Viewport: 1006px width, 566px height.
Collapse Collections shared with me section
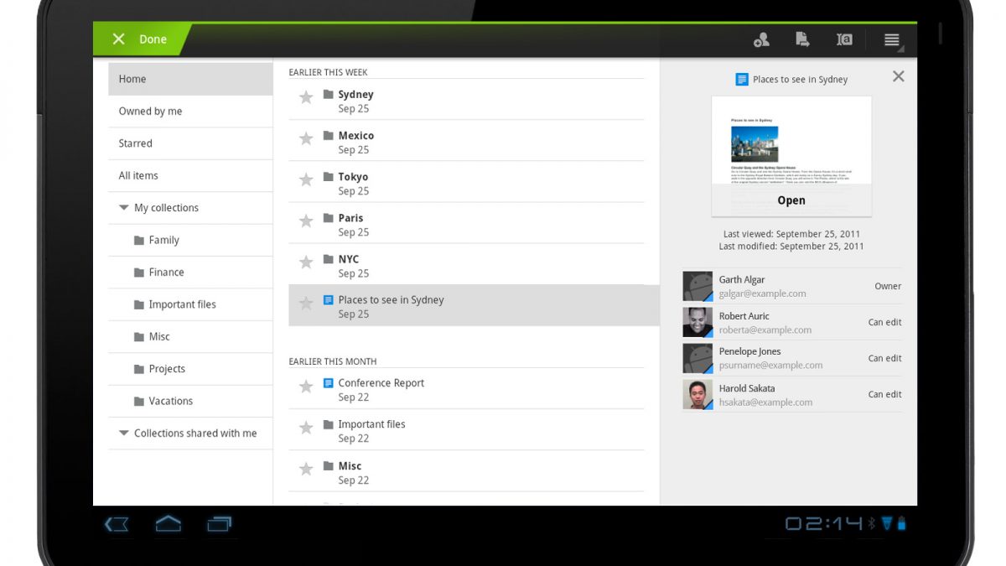click(x=124, y=434)
